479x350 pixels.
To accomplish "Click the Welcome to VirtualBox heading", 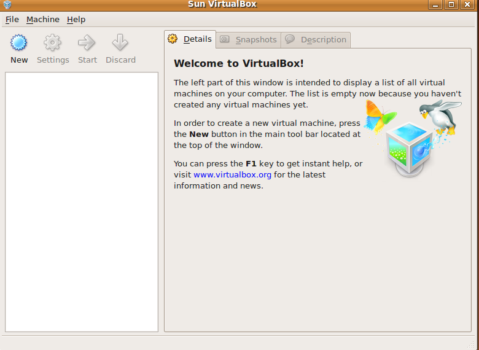I will click(239, 63).
